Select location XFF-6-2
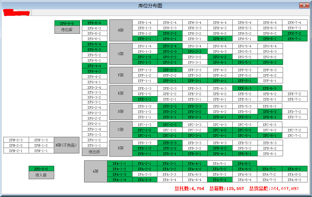The width and height of the screenshot is (312, 197). [270, 75]
